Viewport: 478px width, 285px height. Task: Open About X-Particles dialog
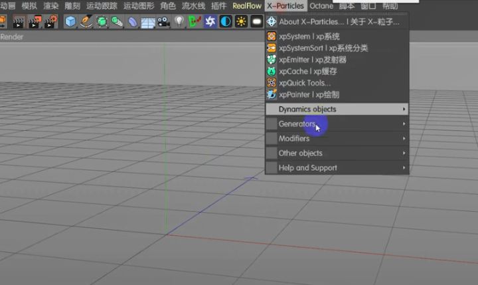point(337,22)
